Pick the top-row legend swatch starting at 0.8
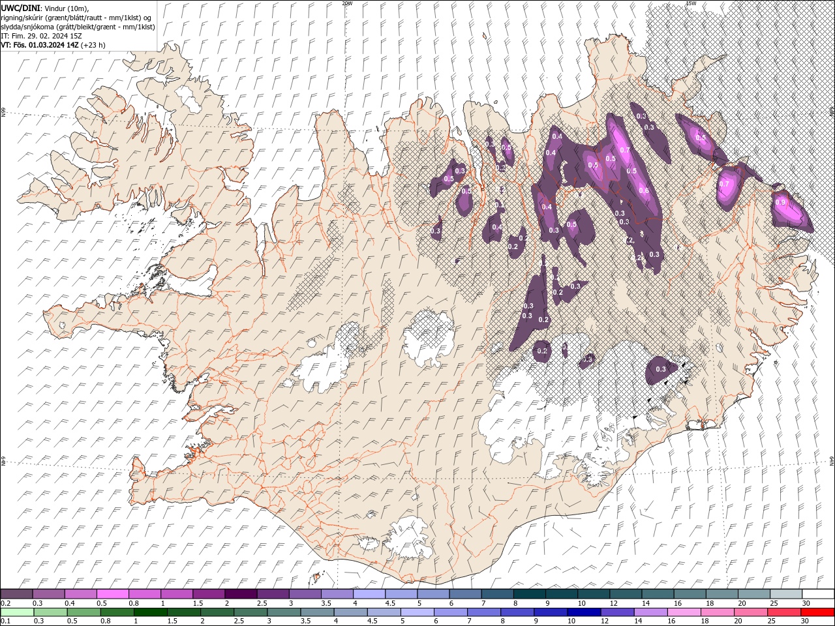Image resolution: width=835 pixels, height=626 pixels. point(144,594)
